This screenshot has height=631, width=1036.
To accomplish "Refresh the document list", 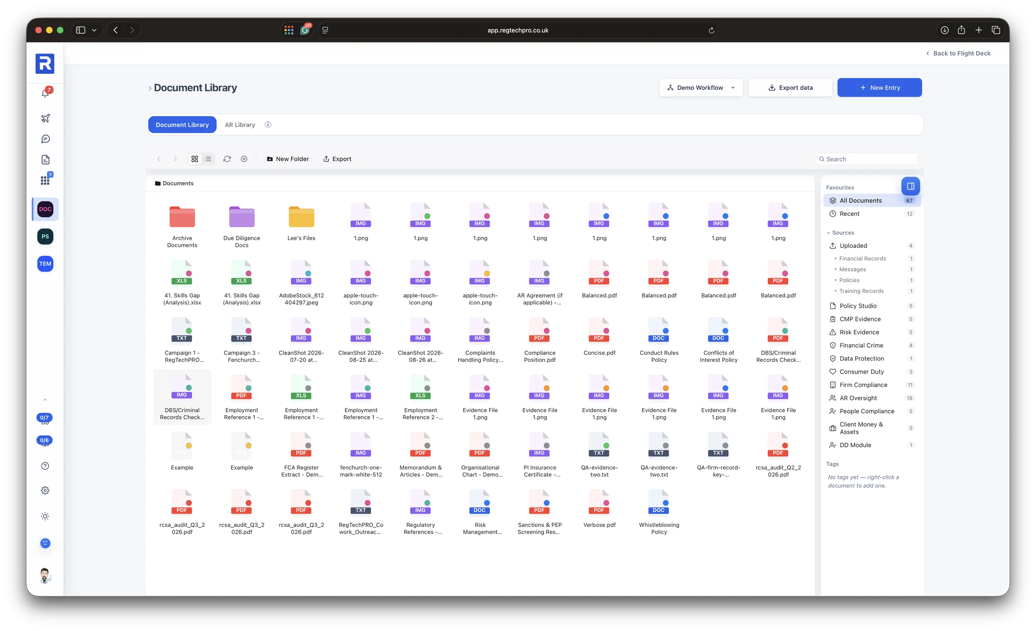I will click(227, 159).
